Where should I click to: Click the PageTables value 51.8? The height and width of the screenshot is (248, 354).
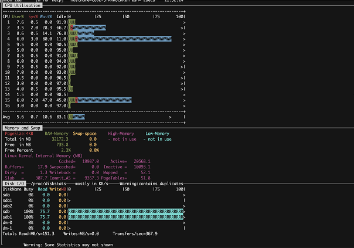click(145, 178)
